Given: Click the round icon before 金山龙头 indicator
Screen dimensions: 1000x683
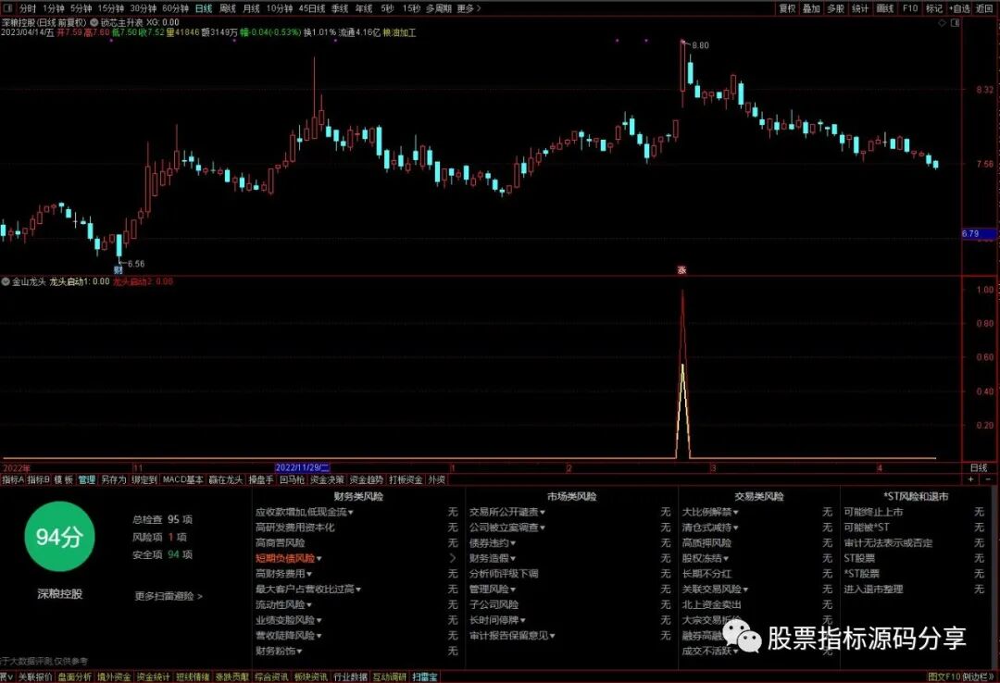Looking at the screenshot, I should (6, 281).
